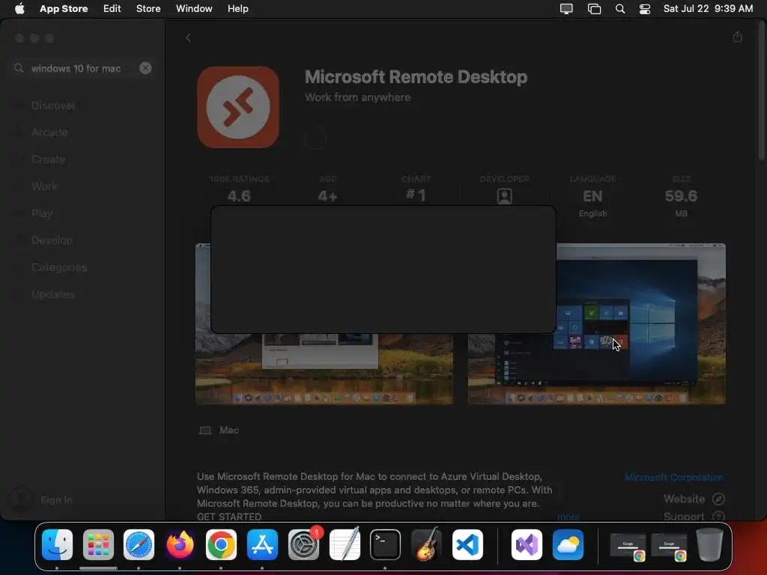Open the Edit menu
This screenshot has width=767, height=575.
tap(112, 8)
